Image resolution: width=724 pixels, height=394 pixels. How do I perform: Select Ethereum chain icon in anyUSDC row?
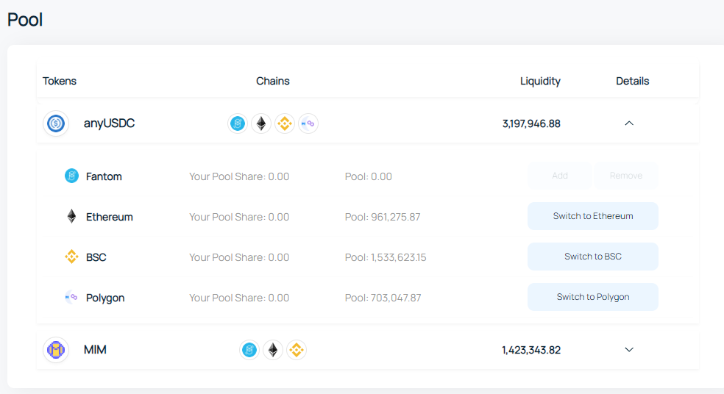[x=261, y=123]
